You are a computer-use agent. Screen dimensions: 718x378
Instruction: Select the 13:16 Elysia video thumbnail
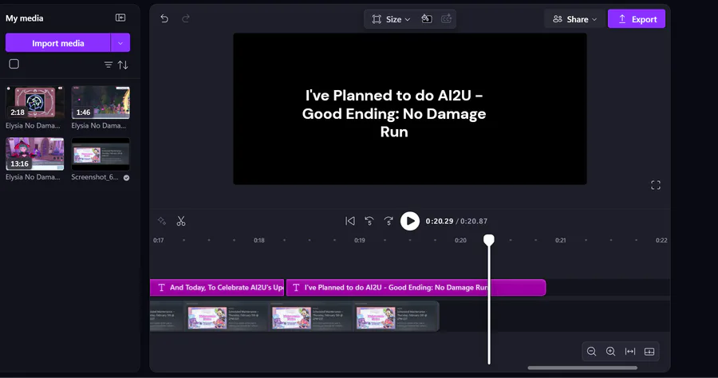35,154
